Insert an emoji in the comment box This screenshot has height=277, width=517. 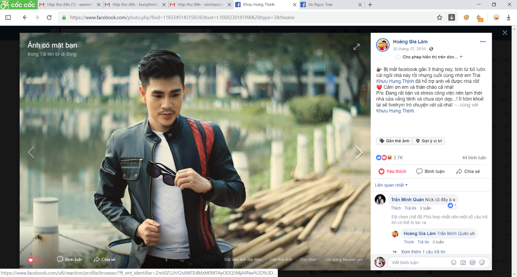click(x=454, y=263)
